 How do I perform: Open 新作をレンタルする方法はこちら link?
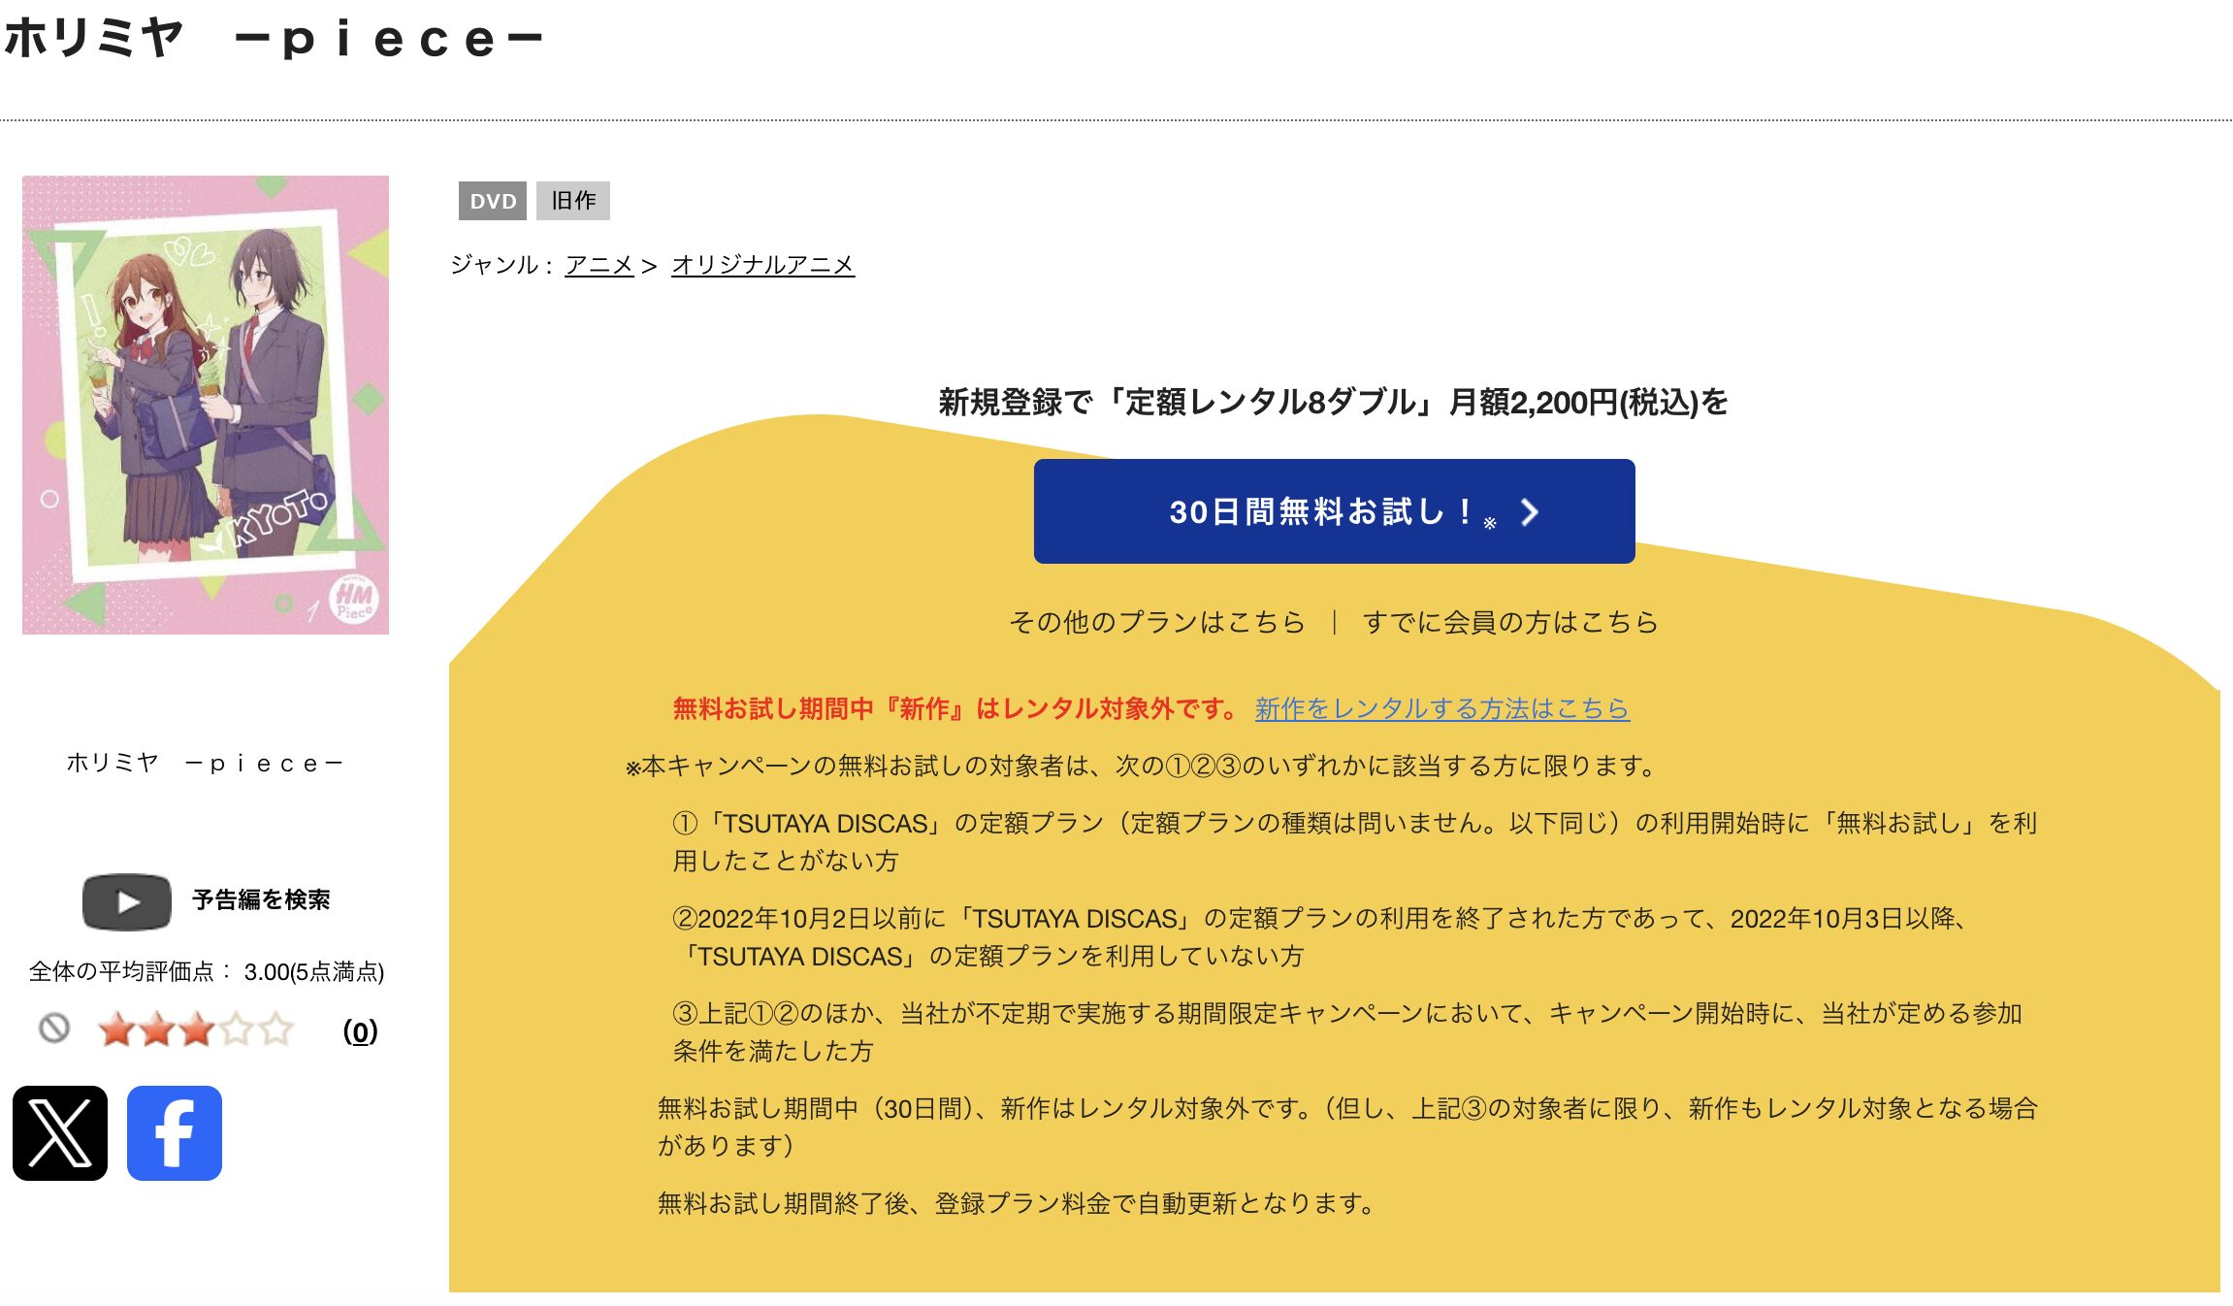coord(1441,708)
